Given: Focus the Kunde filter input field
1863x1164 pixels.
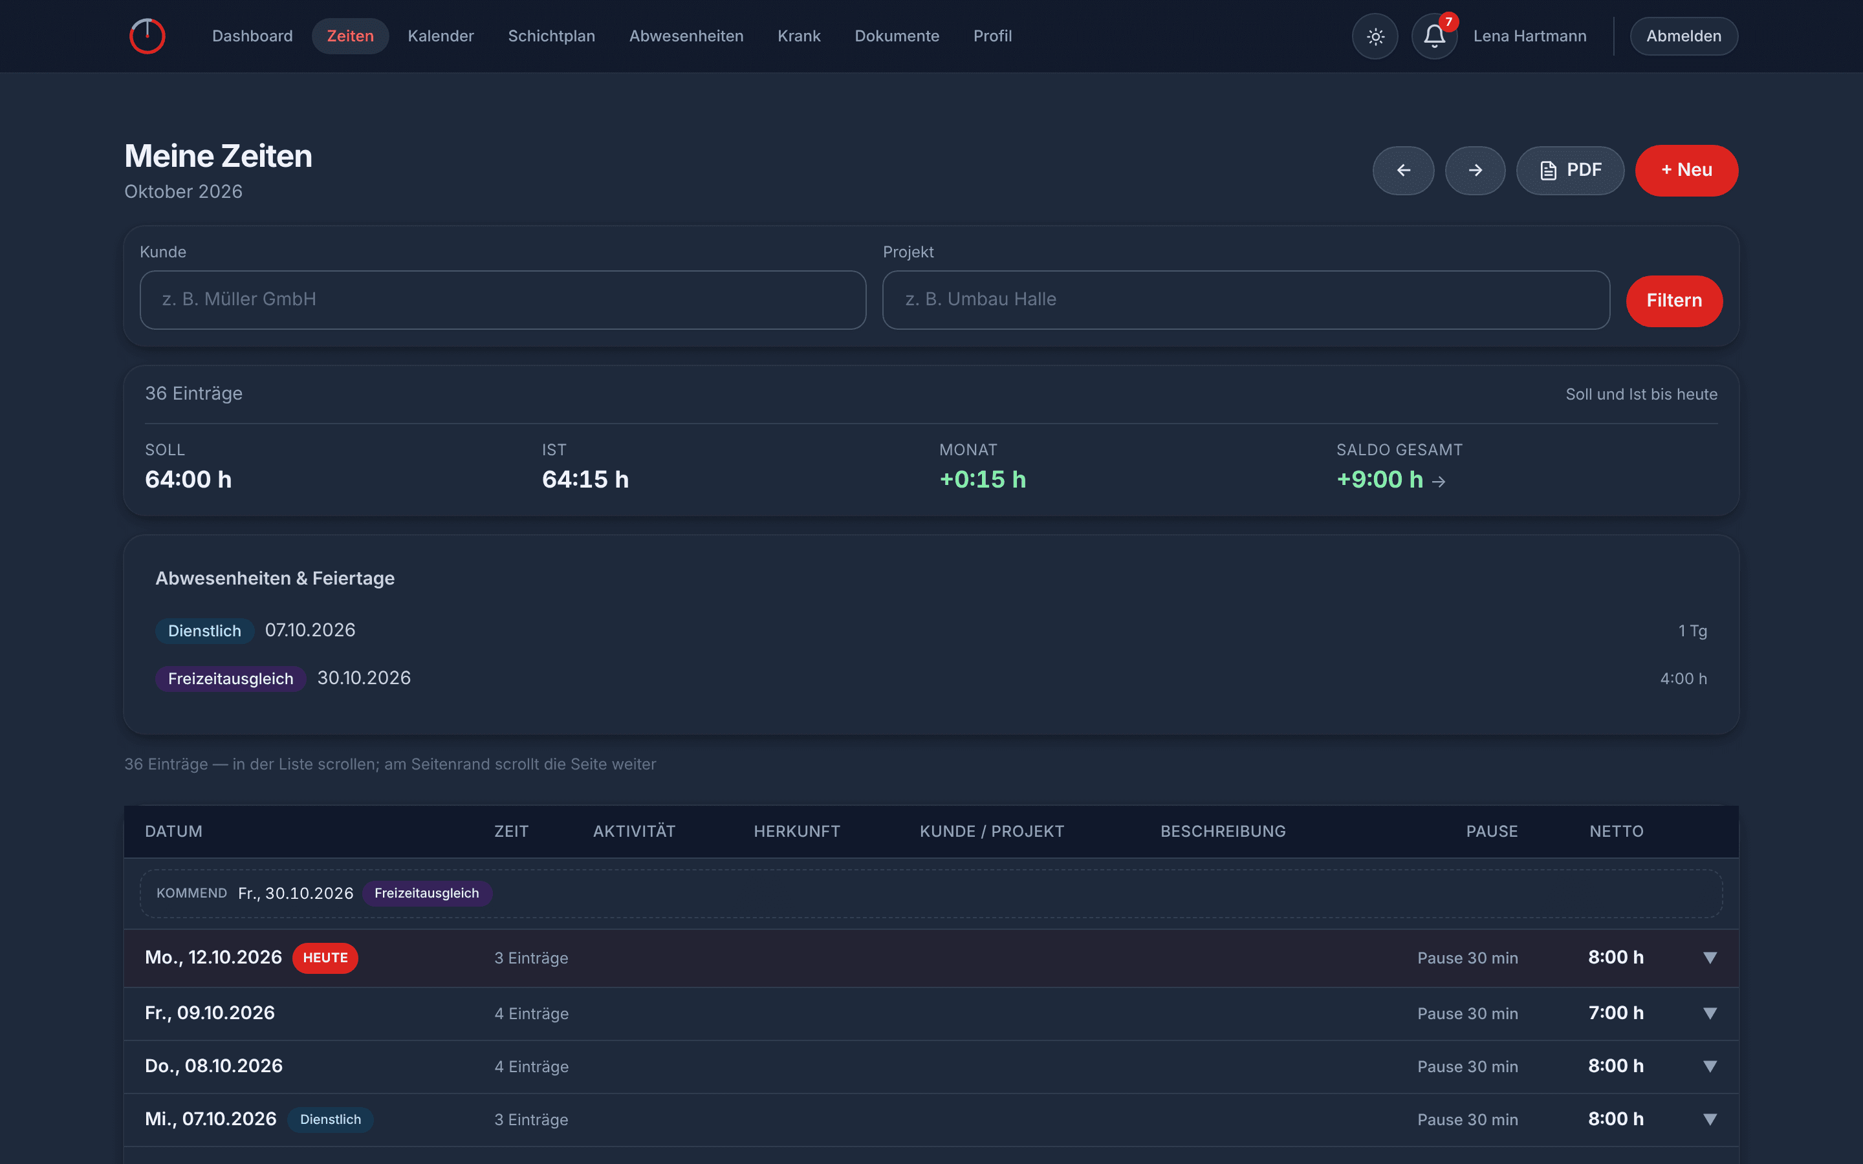Looking at the screenshot, I should [503, 299].
